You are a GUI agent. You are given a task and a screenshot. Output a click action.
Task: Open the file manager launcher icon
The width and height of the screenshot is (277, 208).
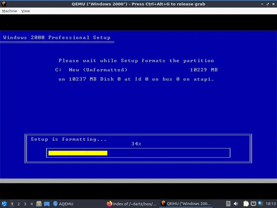pyautogui.click(x=39, y=204)
